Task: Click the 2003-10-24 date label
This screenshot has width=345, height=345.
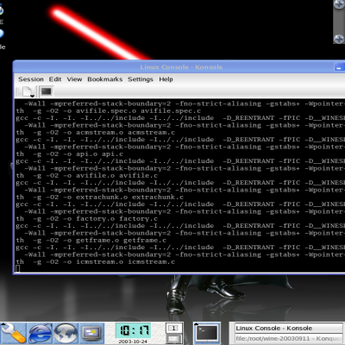Action: (133, 342)
